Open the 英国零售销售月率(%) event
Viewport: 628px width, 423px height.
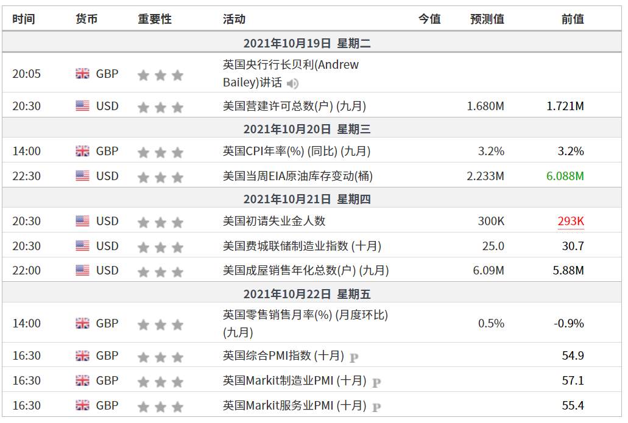click(305, 323)
